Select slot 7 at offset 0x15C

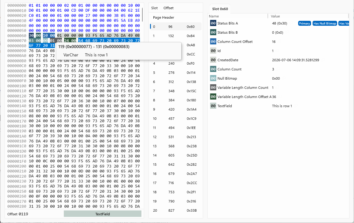pos(176,91)
